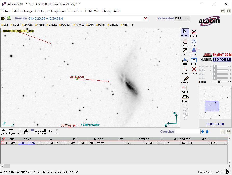
Task: Select single-view multivues layout
Action: (32, 130)
